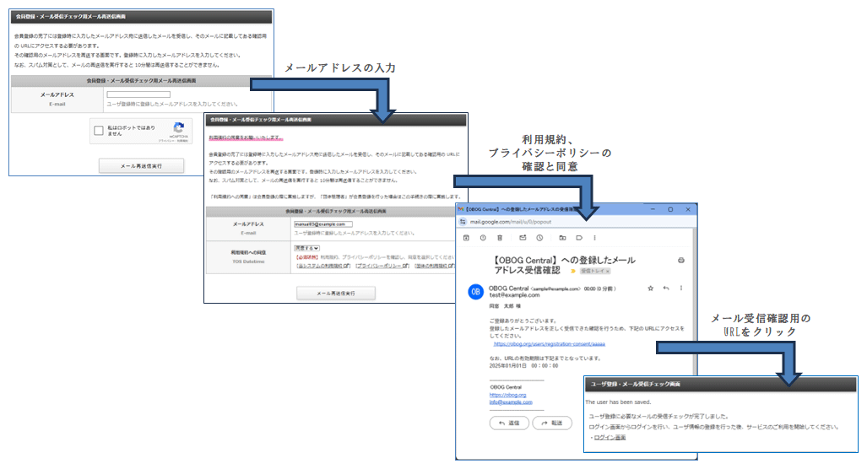Open the プライバシーポリシー link in the form
Viewport: 867px width, 469px height.
pos(382,266)
